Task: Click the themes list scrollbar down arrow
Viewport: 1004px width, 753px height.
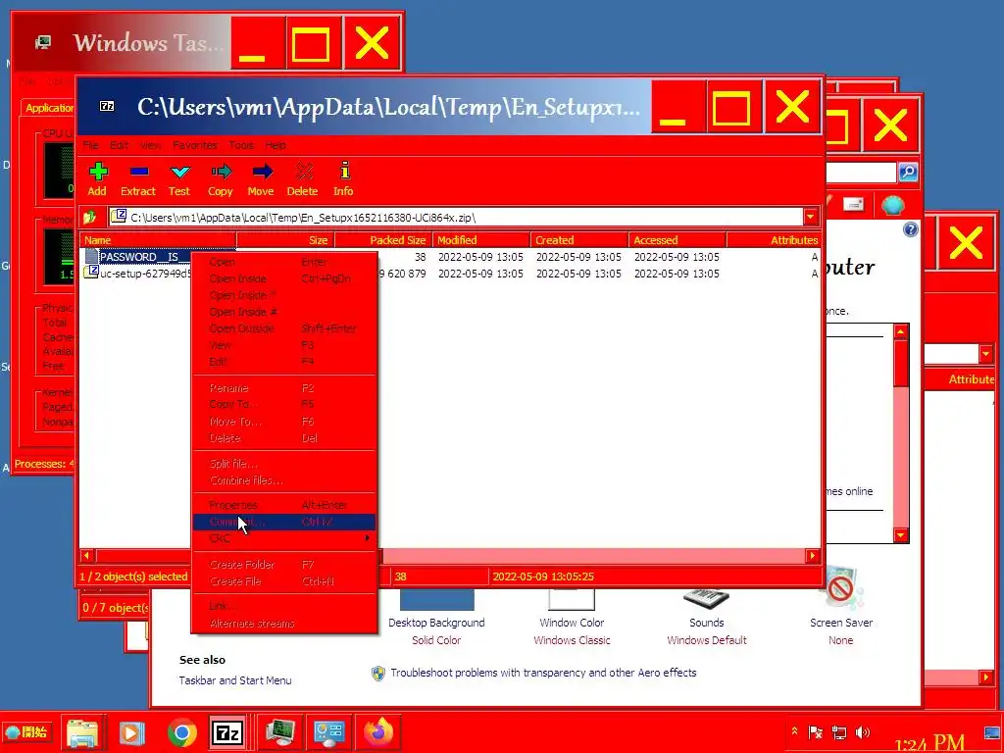Action: pyautogui.click(x=901, y=534)
